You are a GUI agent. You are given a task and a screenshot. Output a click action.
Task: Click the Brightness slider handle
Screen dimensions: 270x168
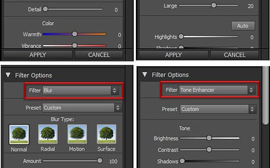pos(209,138)
